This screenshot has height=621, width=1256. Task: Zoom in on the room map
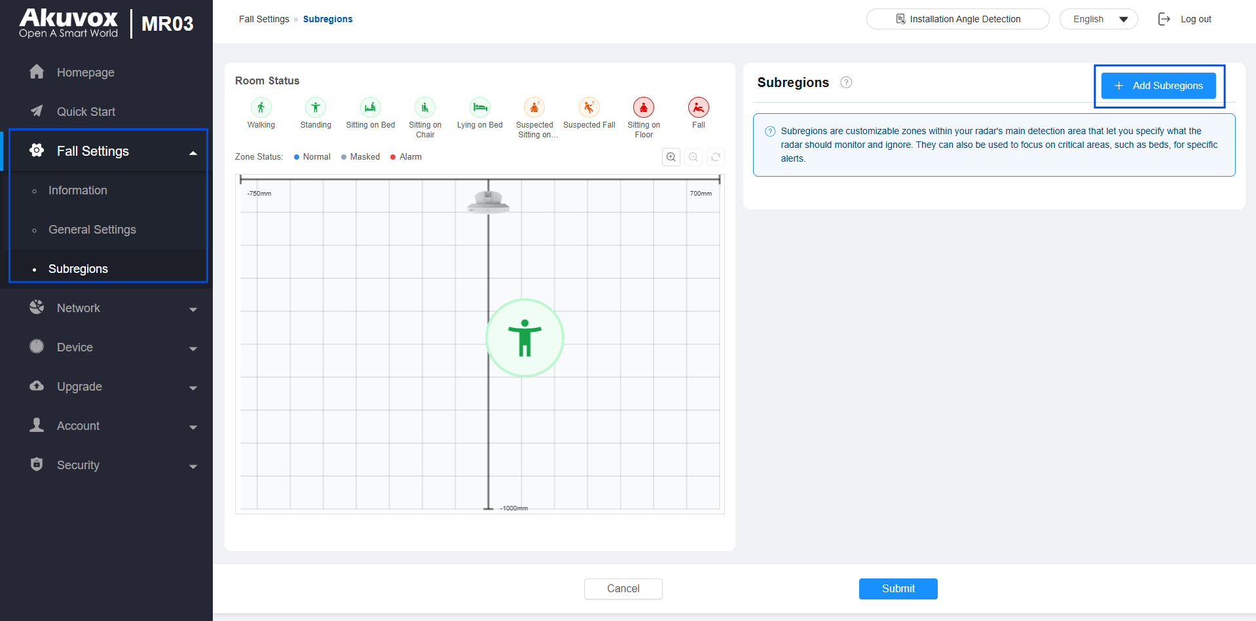[671, 157]
